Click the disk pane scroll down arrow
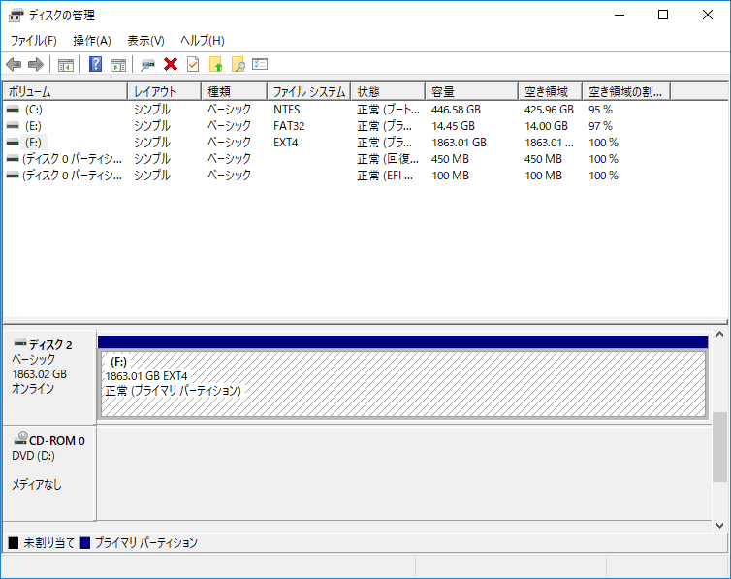 pos(719,526)
